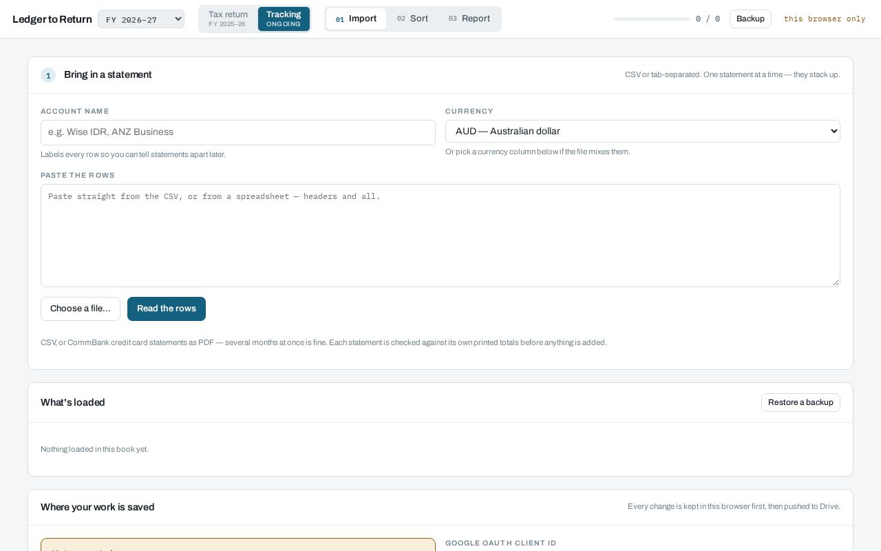Click the Restore a backup button

point(800,402)
